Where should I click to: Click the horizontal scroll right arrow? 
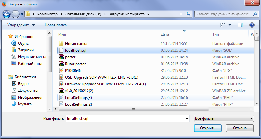tap(251, 109)
